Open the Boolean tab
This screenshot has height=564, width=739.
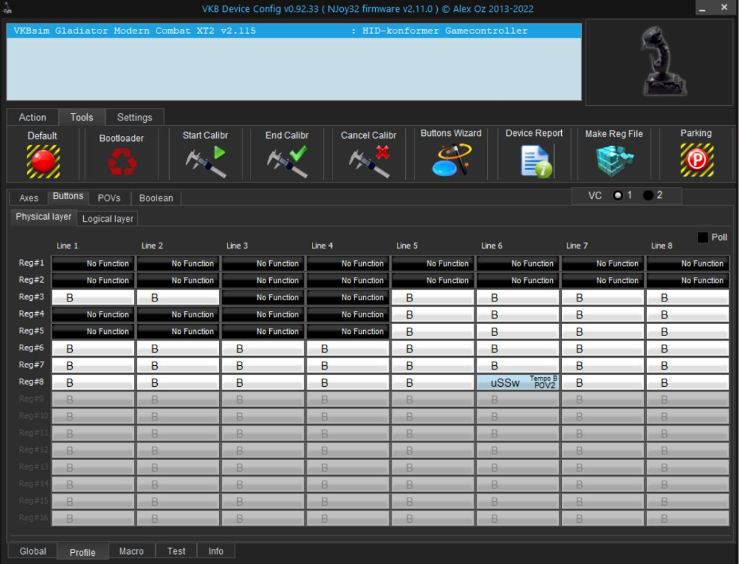(x=156, y=198)
